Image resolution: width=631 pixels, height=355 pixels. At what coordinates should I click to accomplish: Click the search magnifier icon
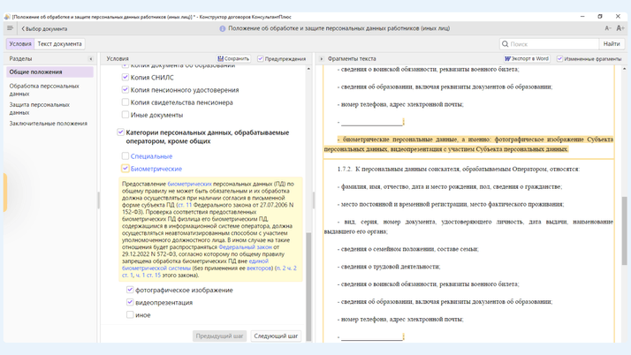506,43
